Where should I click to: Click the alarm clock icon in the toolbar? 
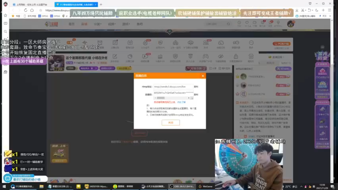(100, 43)
